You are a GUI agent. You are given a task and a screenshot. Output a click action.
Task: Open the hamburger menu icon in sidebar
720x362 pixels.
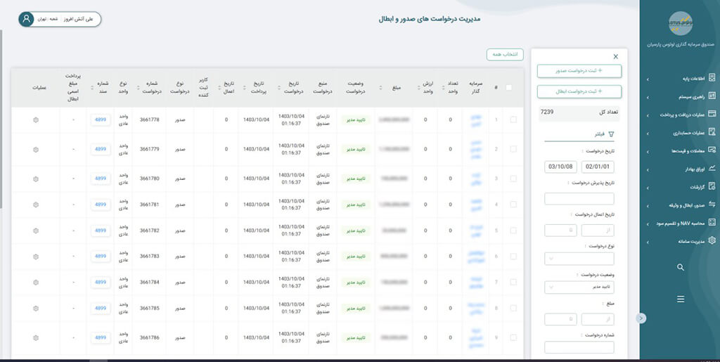click(680, 299)
